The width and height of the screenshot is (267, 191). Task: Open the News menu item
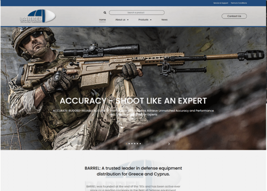point(164,20)
